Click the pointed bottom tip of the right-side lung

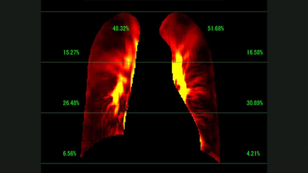pos(219,161)
